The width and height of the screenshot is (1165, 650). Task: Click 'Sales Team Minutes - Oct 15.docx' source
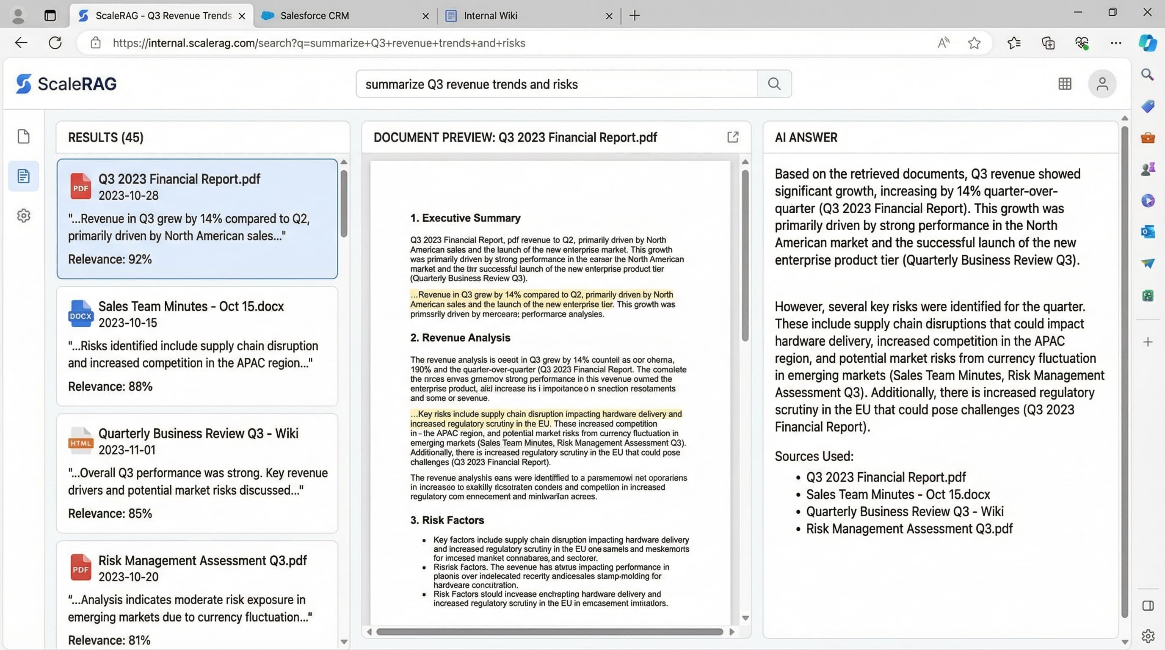(898, 494)
